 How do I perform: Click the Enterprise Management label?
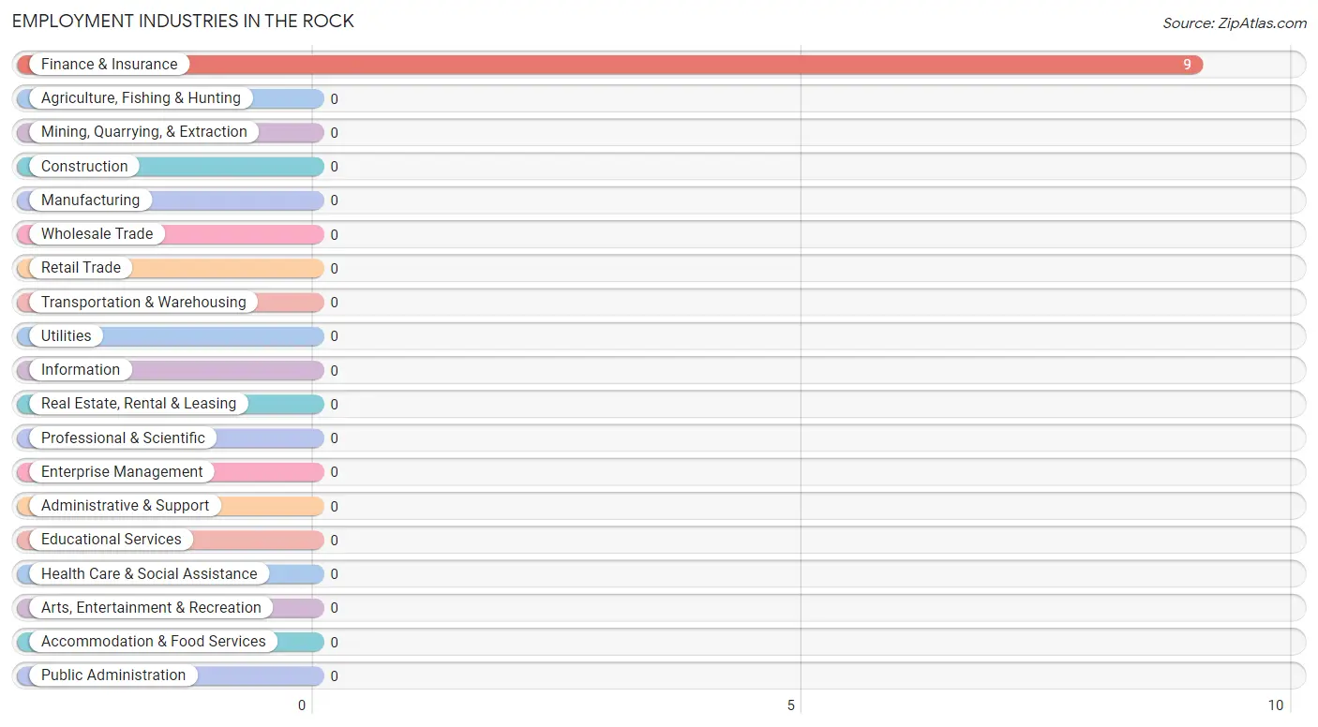point(122,472)
